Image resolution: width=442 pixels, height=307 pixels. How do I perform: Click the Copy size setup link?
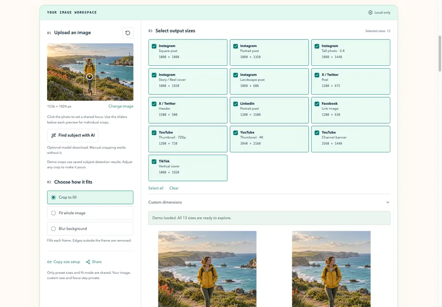coord(64,262)
